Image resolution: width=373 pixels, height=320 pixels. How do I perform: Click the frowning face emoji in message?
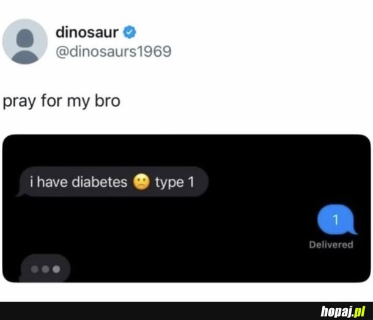tap(141, 182)
